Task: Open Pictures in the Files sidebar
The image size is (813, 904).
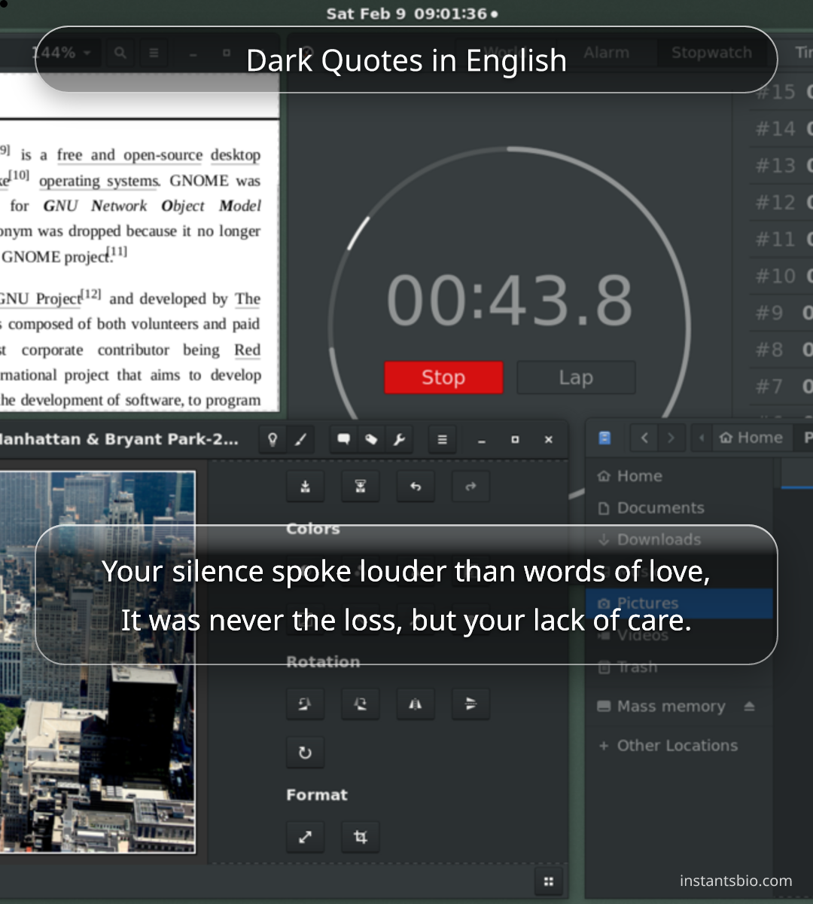Action: click(x=679, y=603)
